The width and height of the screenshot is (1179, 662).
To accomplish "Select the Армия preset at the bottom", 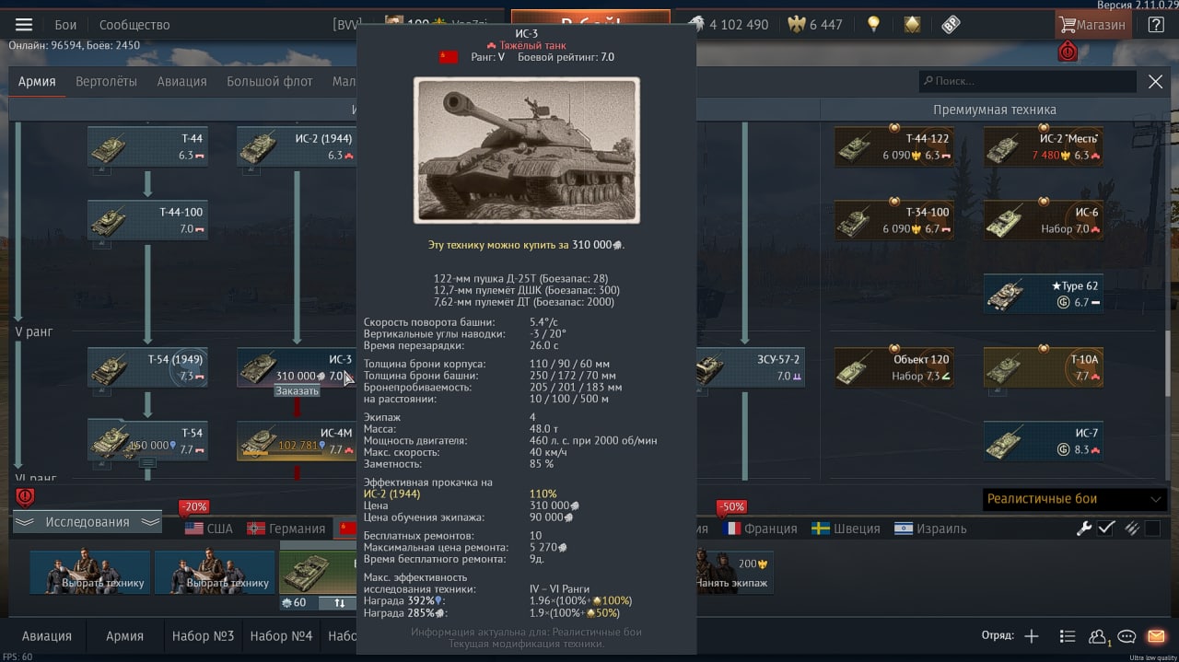I will [x=124, y=636].
